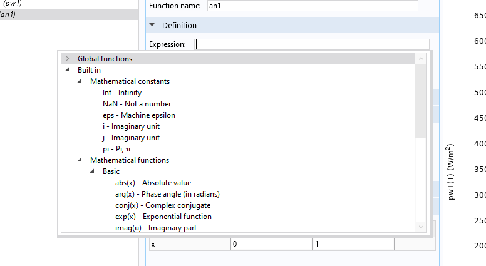Image resolution: width=486 pixels, height=266 pixels.
Task: Pick i - Imaginary unit entry
Action: point(131,126)
